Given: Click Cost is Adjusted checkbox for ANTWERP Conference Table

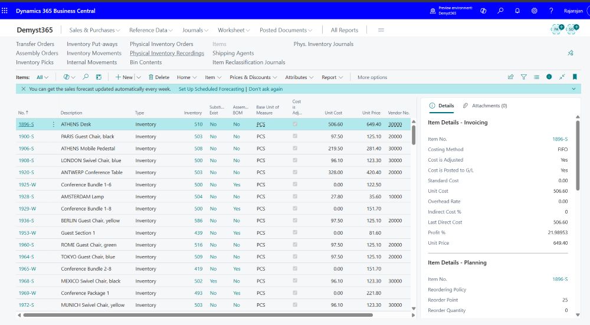Looking at the screenshot, I should (x=295, y=172).
